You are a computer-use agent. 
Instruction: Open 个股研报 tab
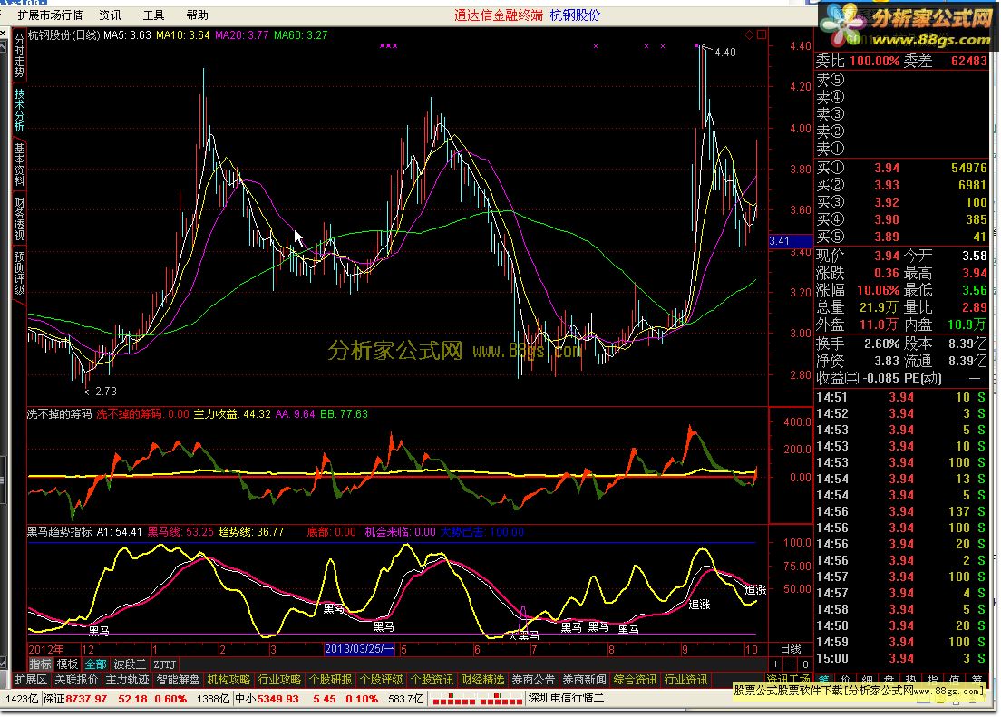point(331,680)
